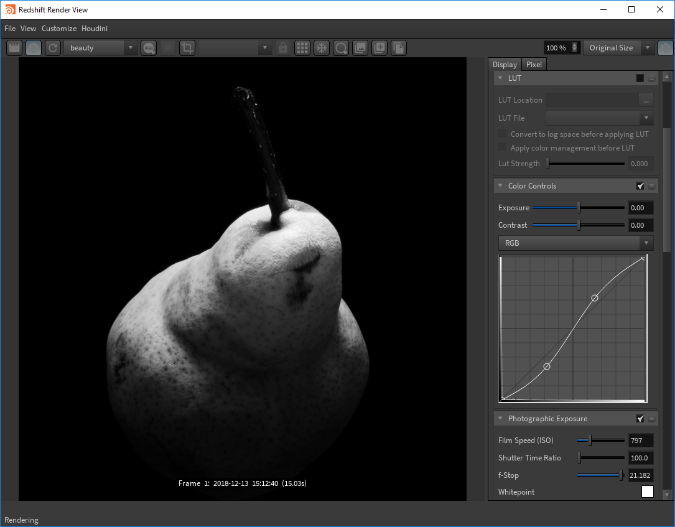Screen dimensions: 675x527
Task: Open the Customize menu
Action: click(59, 29)
